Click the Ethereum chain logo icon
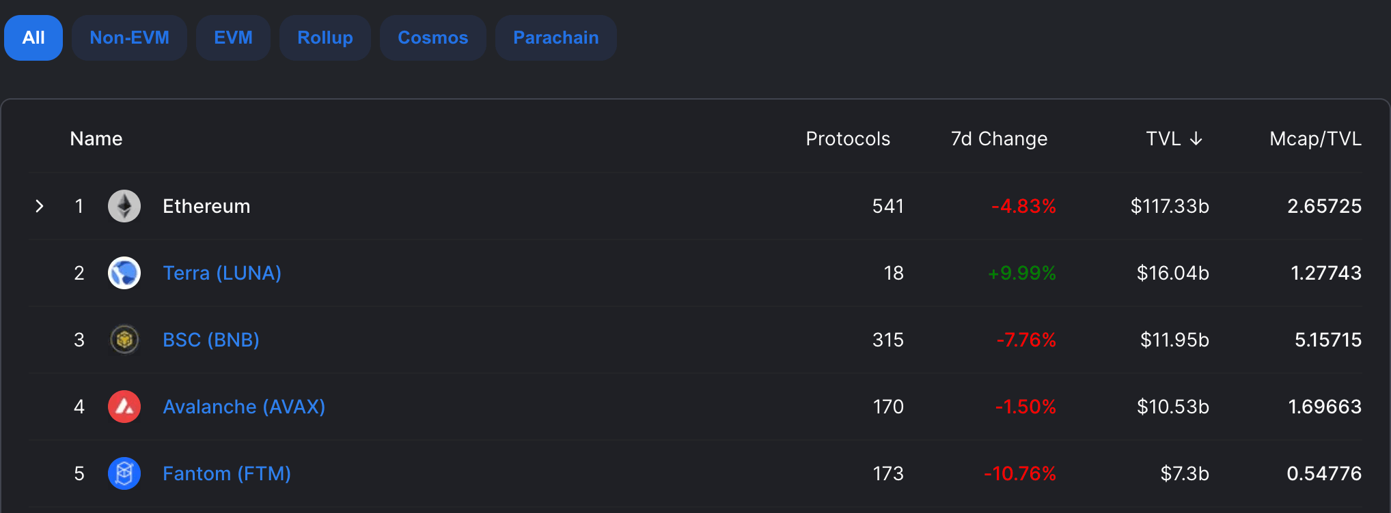The height and width of the screenshot is (513, 1391). click(x=124, y=206)
